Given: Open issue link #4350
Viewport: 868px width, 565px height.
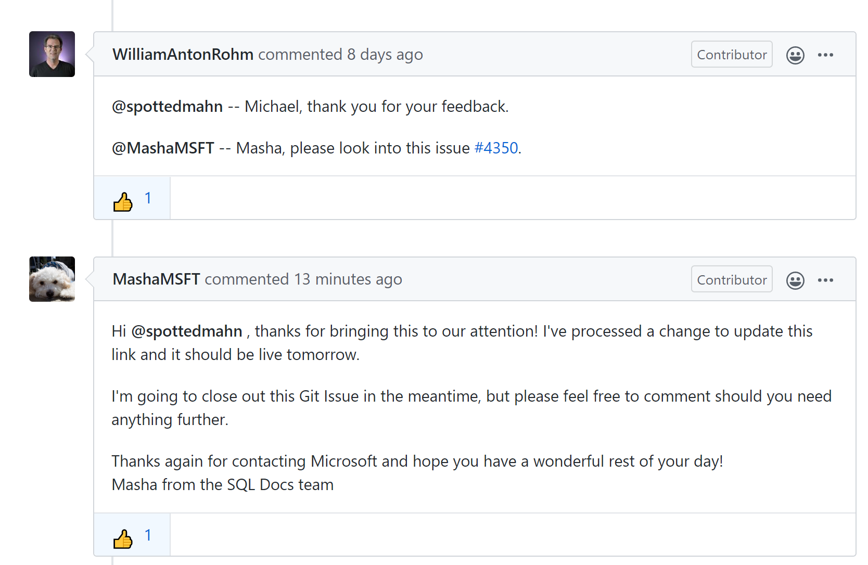Looking at the screenshot, I should point(496,148).
